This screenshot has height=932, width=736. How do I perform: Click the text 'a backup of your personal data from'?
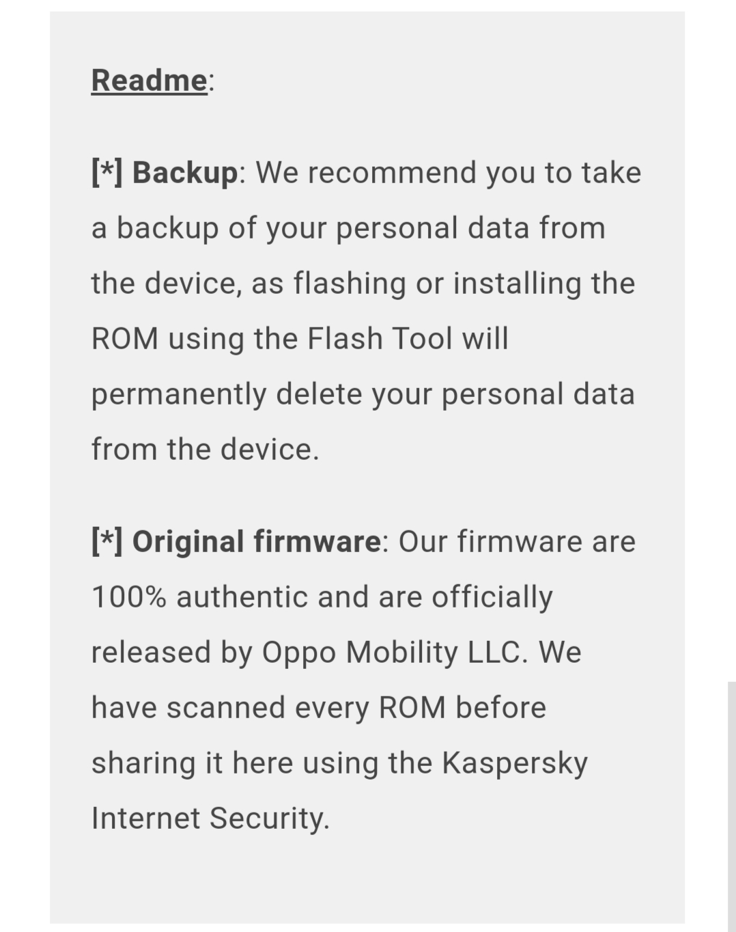coord(349,228)
